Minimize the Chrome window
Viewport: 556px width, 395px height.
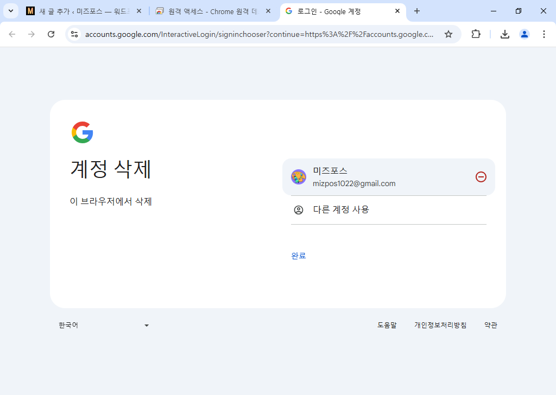click(493, 11)
